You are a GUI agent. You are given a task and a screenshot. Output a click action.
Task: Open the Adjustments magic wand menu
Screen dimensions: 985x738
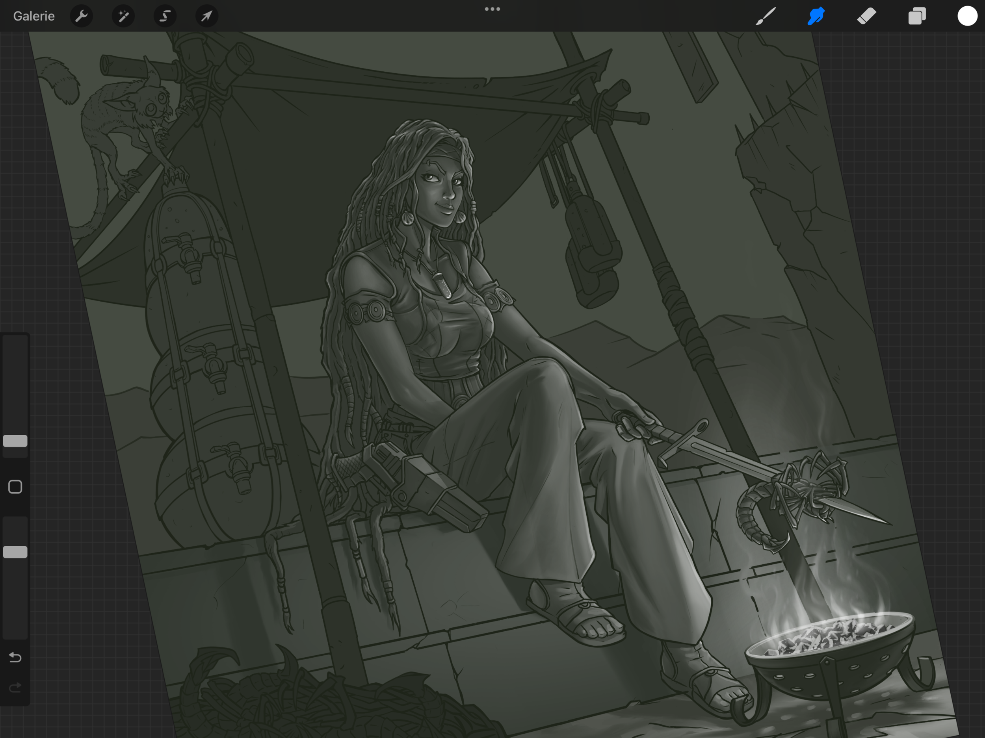[123, 16]
